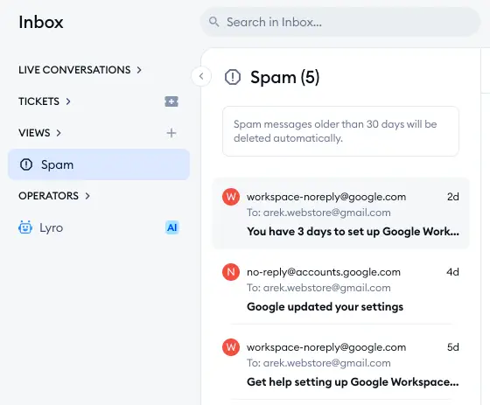This screenshot has height=405, width=490.
Task: Click the search magnifier icon
Action: coord(214,22)
